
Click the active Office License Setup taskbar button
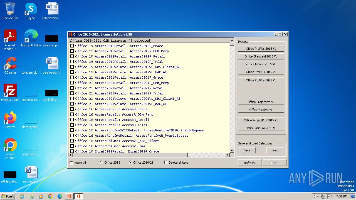click(78, 196)
